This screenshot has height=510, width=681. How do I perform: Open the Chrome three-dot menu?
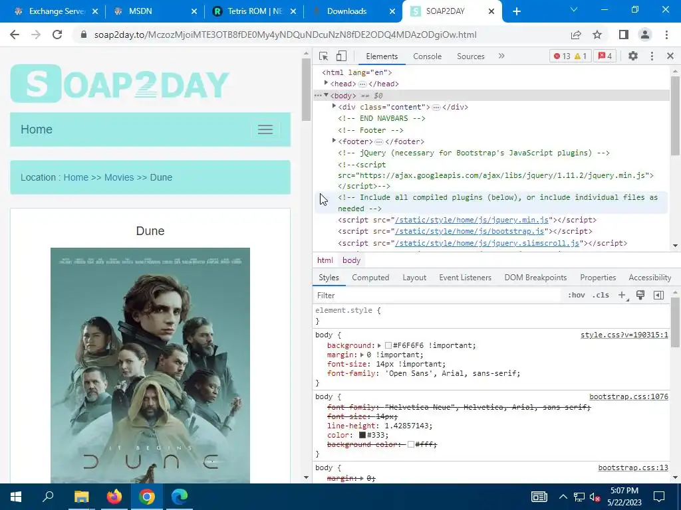click(666, 35)
